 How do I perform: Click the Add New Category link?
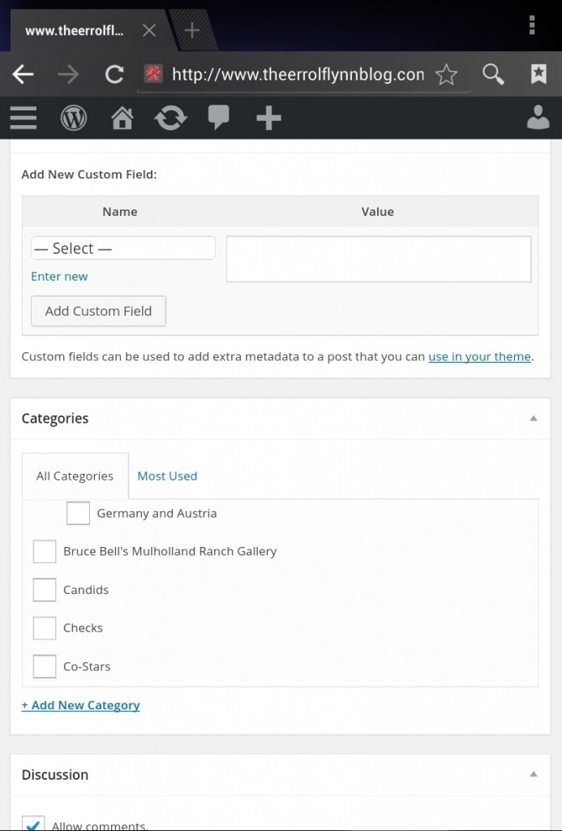point(80,705)
